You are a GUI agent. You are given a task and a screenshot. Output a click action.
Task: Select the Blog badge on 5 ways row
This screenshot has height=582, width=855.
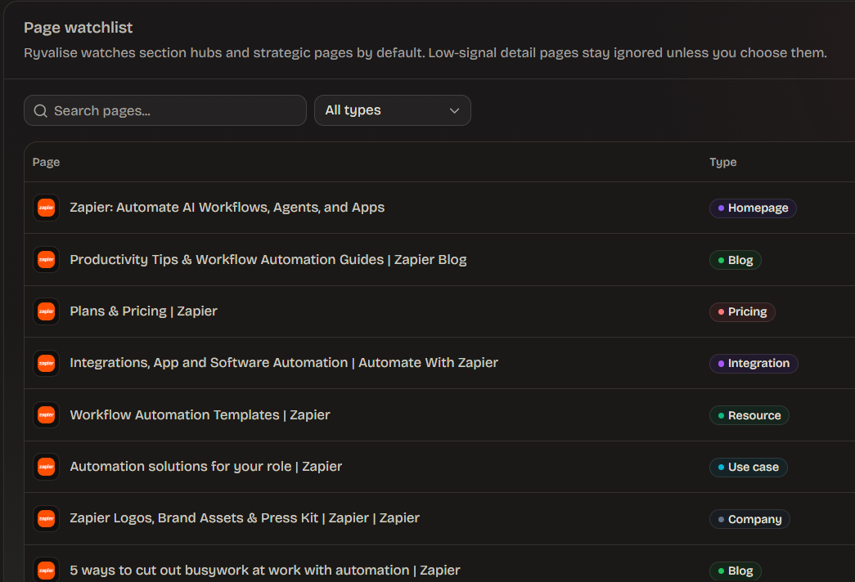point(735,571)
